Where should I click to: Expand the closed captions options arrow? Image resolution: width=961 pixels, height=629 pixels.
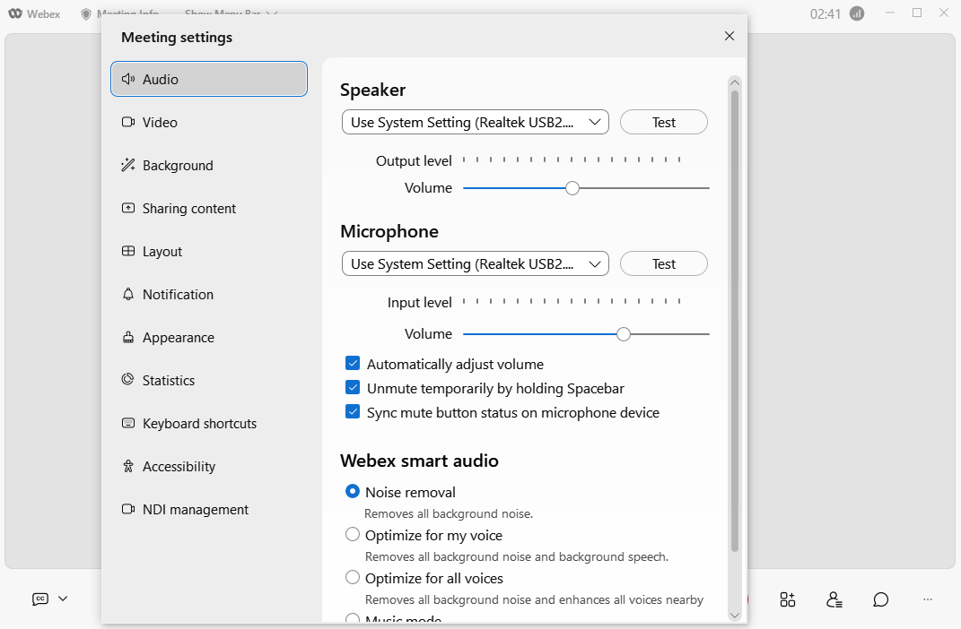pyautogui.click(x=63, y=599)
